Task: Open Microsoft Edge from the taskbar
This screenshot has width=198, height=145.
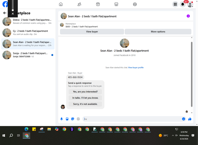Action: (27, 129)
